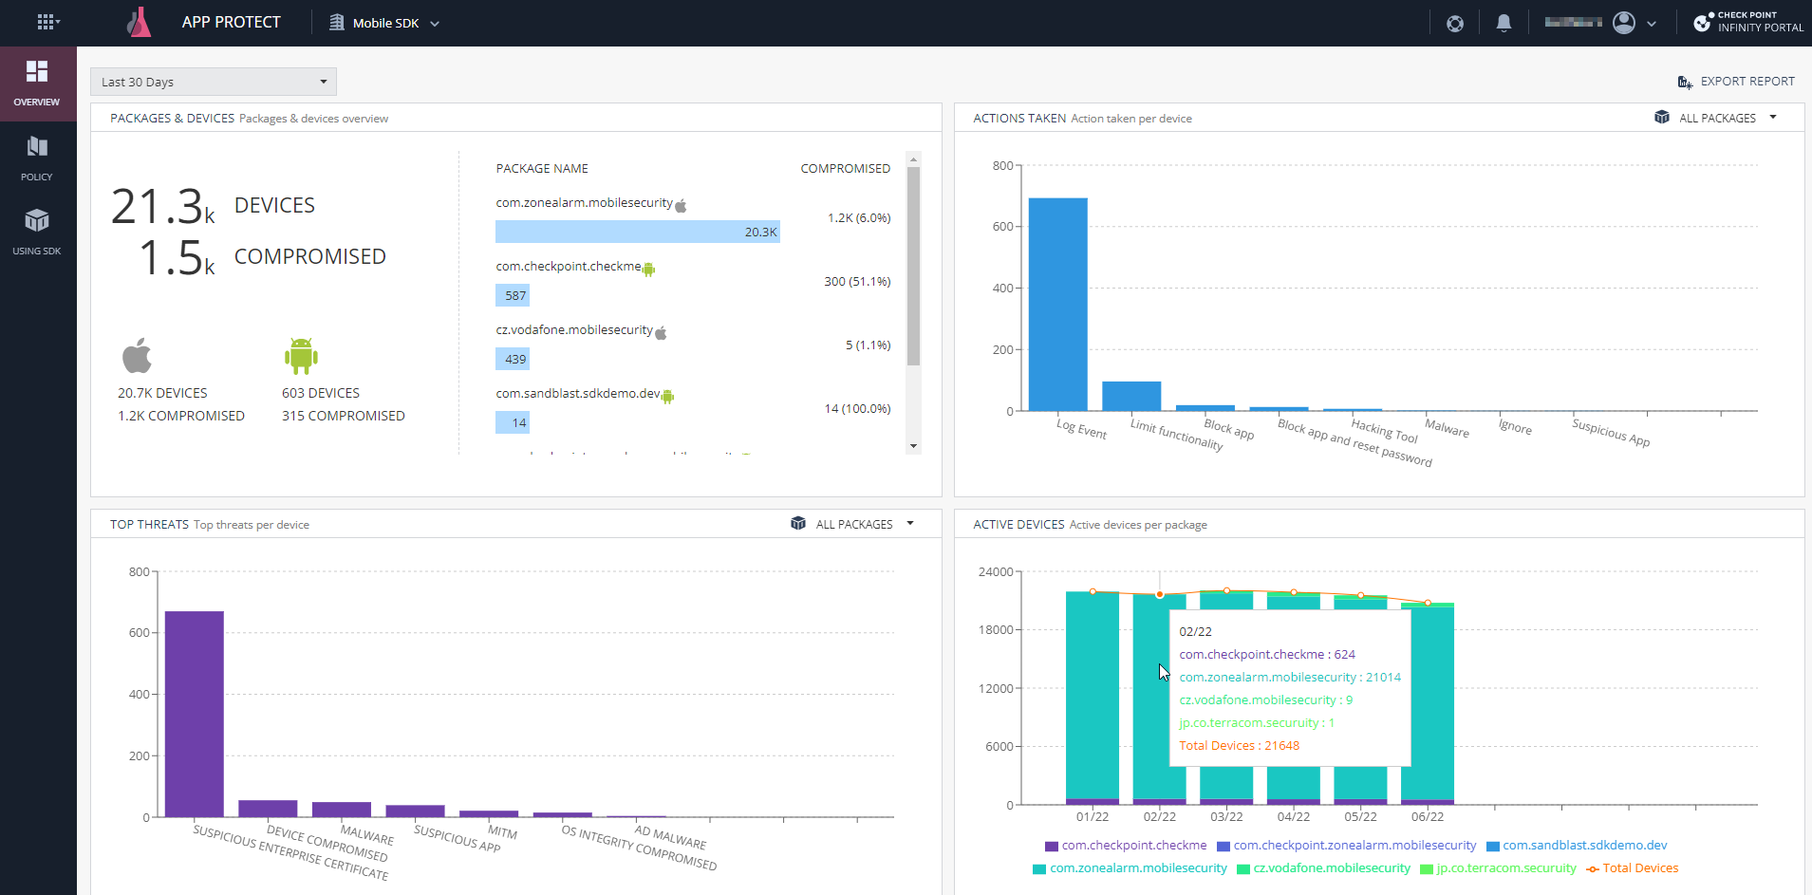Click the Limit functionality bar
The image size is (1812, 895).
[1131, 397]
